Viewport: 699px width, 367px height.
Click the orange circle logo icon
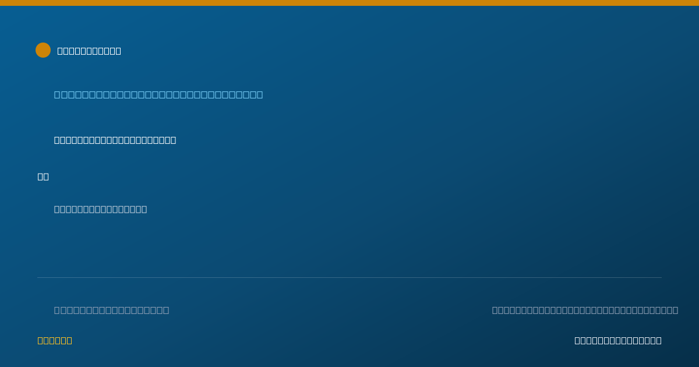click(x=43, y=50)
